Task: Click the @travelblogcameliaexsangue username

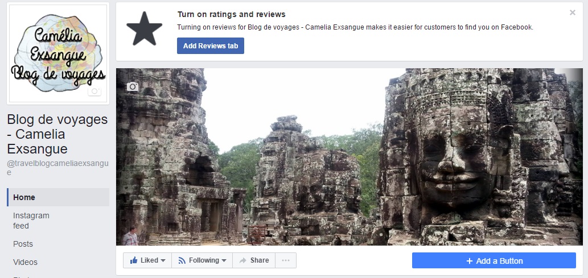Action: [x=57, y=168]
